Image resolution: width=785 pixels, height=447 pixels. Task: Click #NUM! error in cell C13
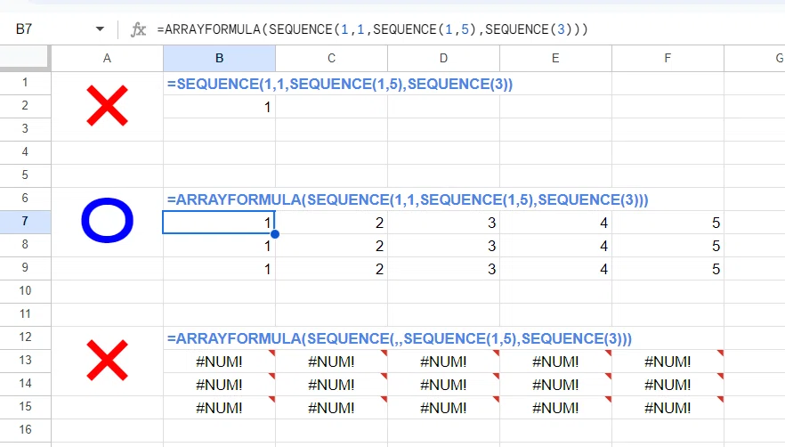click(331, 362)
